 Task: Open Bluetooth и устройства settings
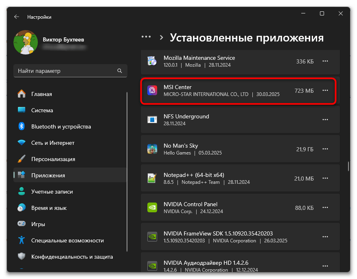pyautogui.click(x=70, y=126)
